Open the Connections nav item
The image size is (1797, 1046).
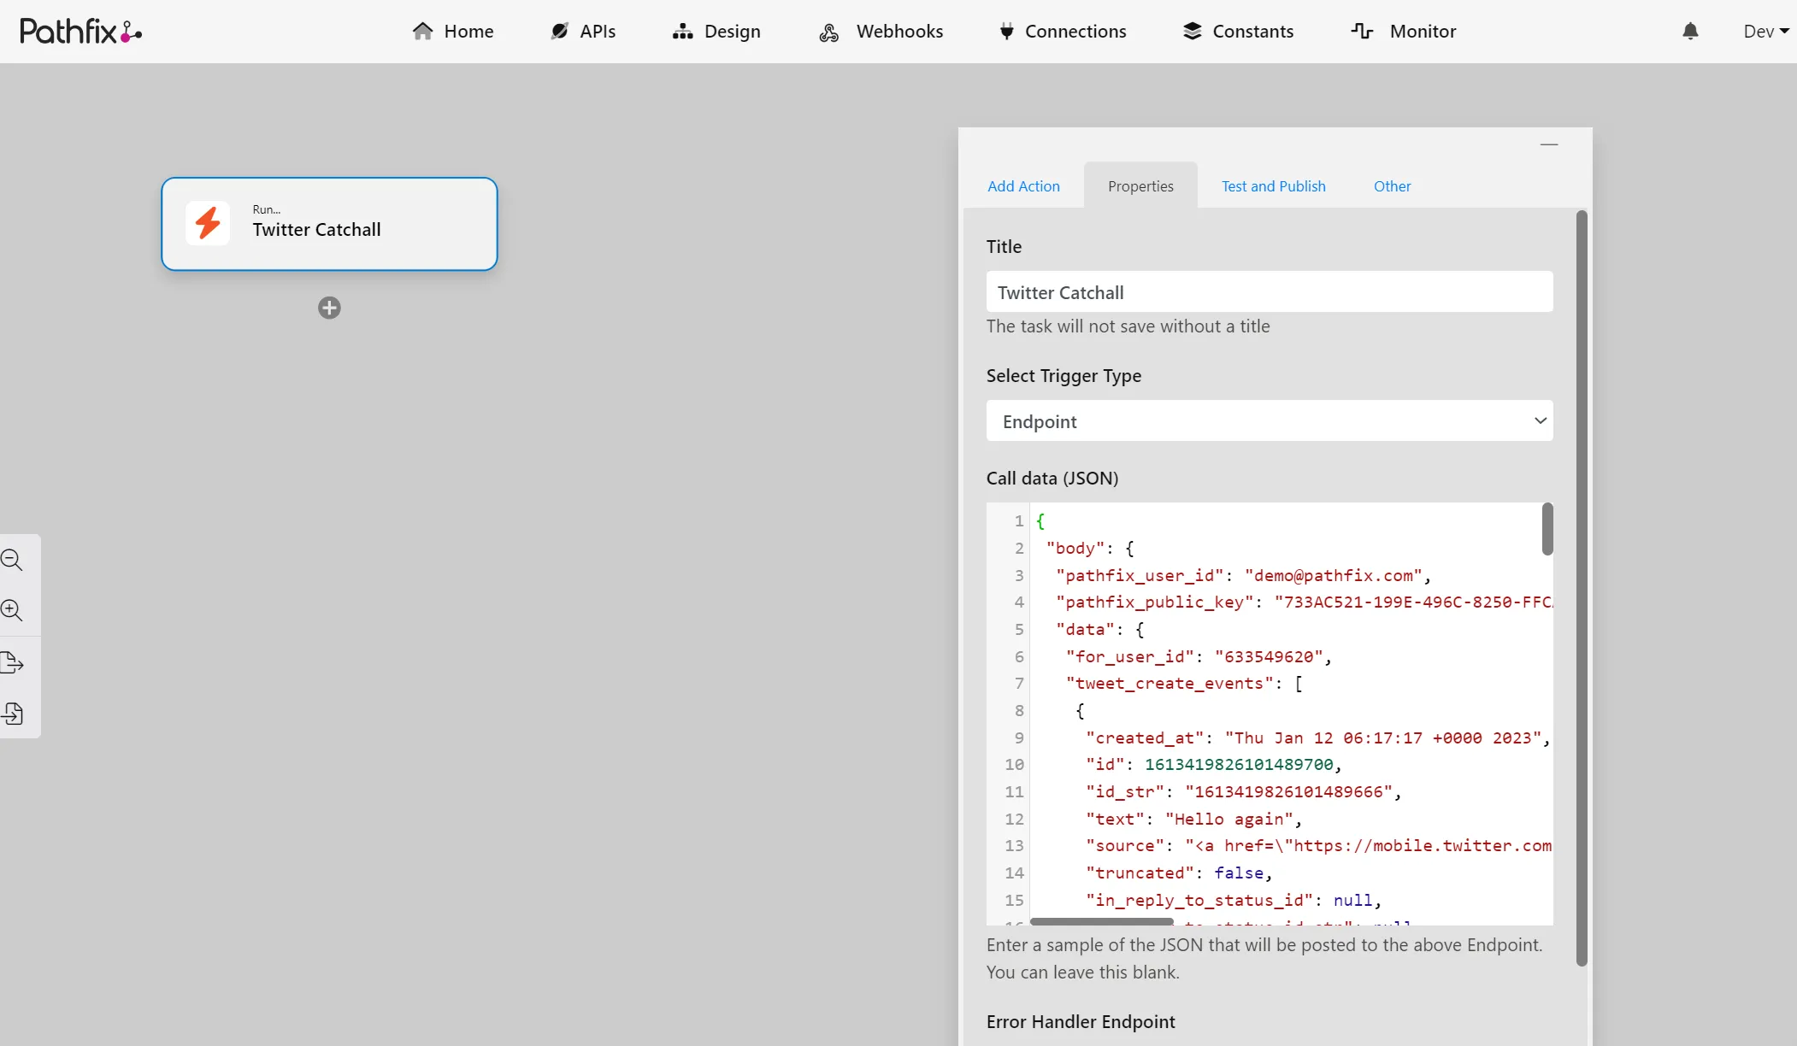1063,32
